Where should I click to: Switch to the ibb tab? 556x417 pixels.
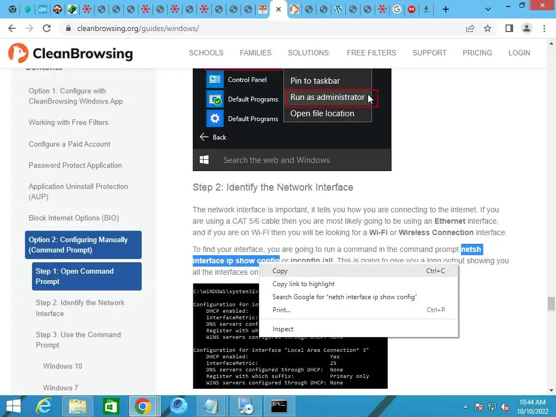point(43,9)
